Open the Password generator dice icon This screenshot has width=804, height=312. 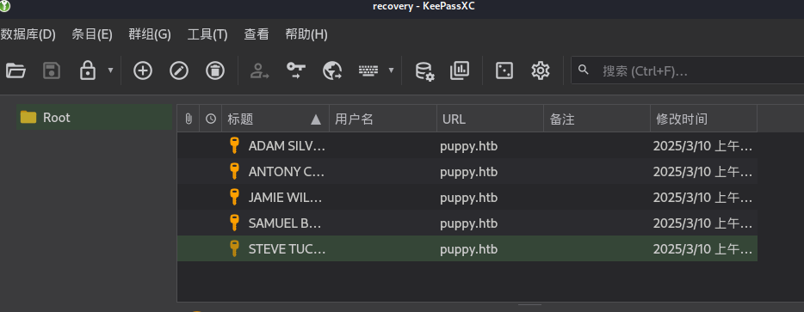click(x=504, y=70)
